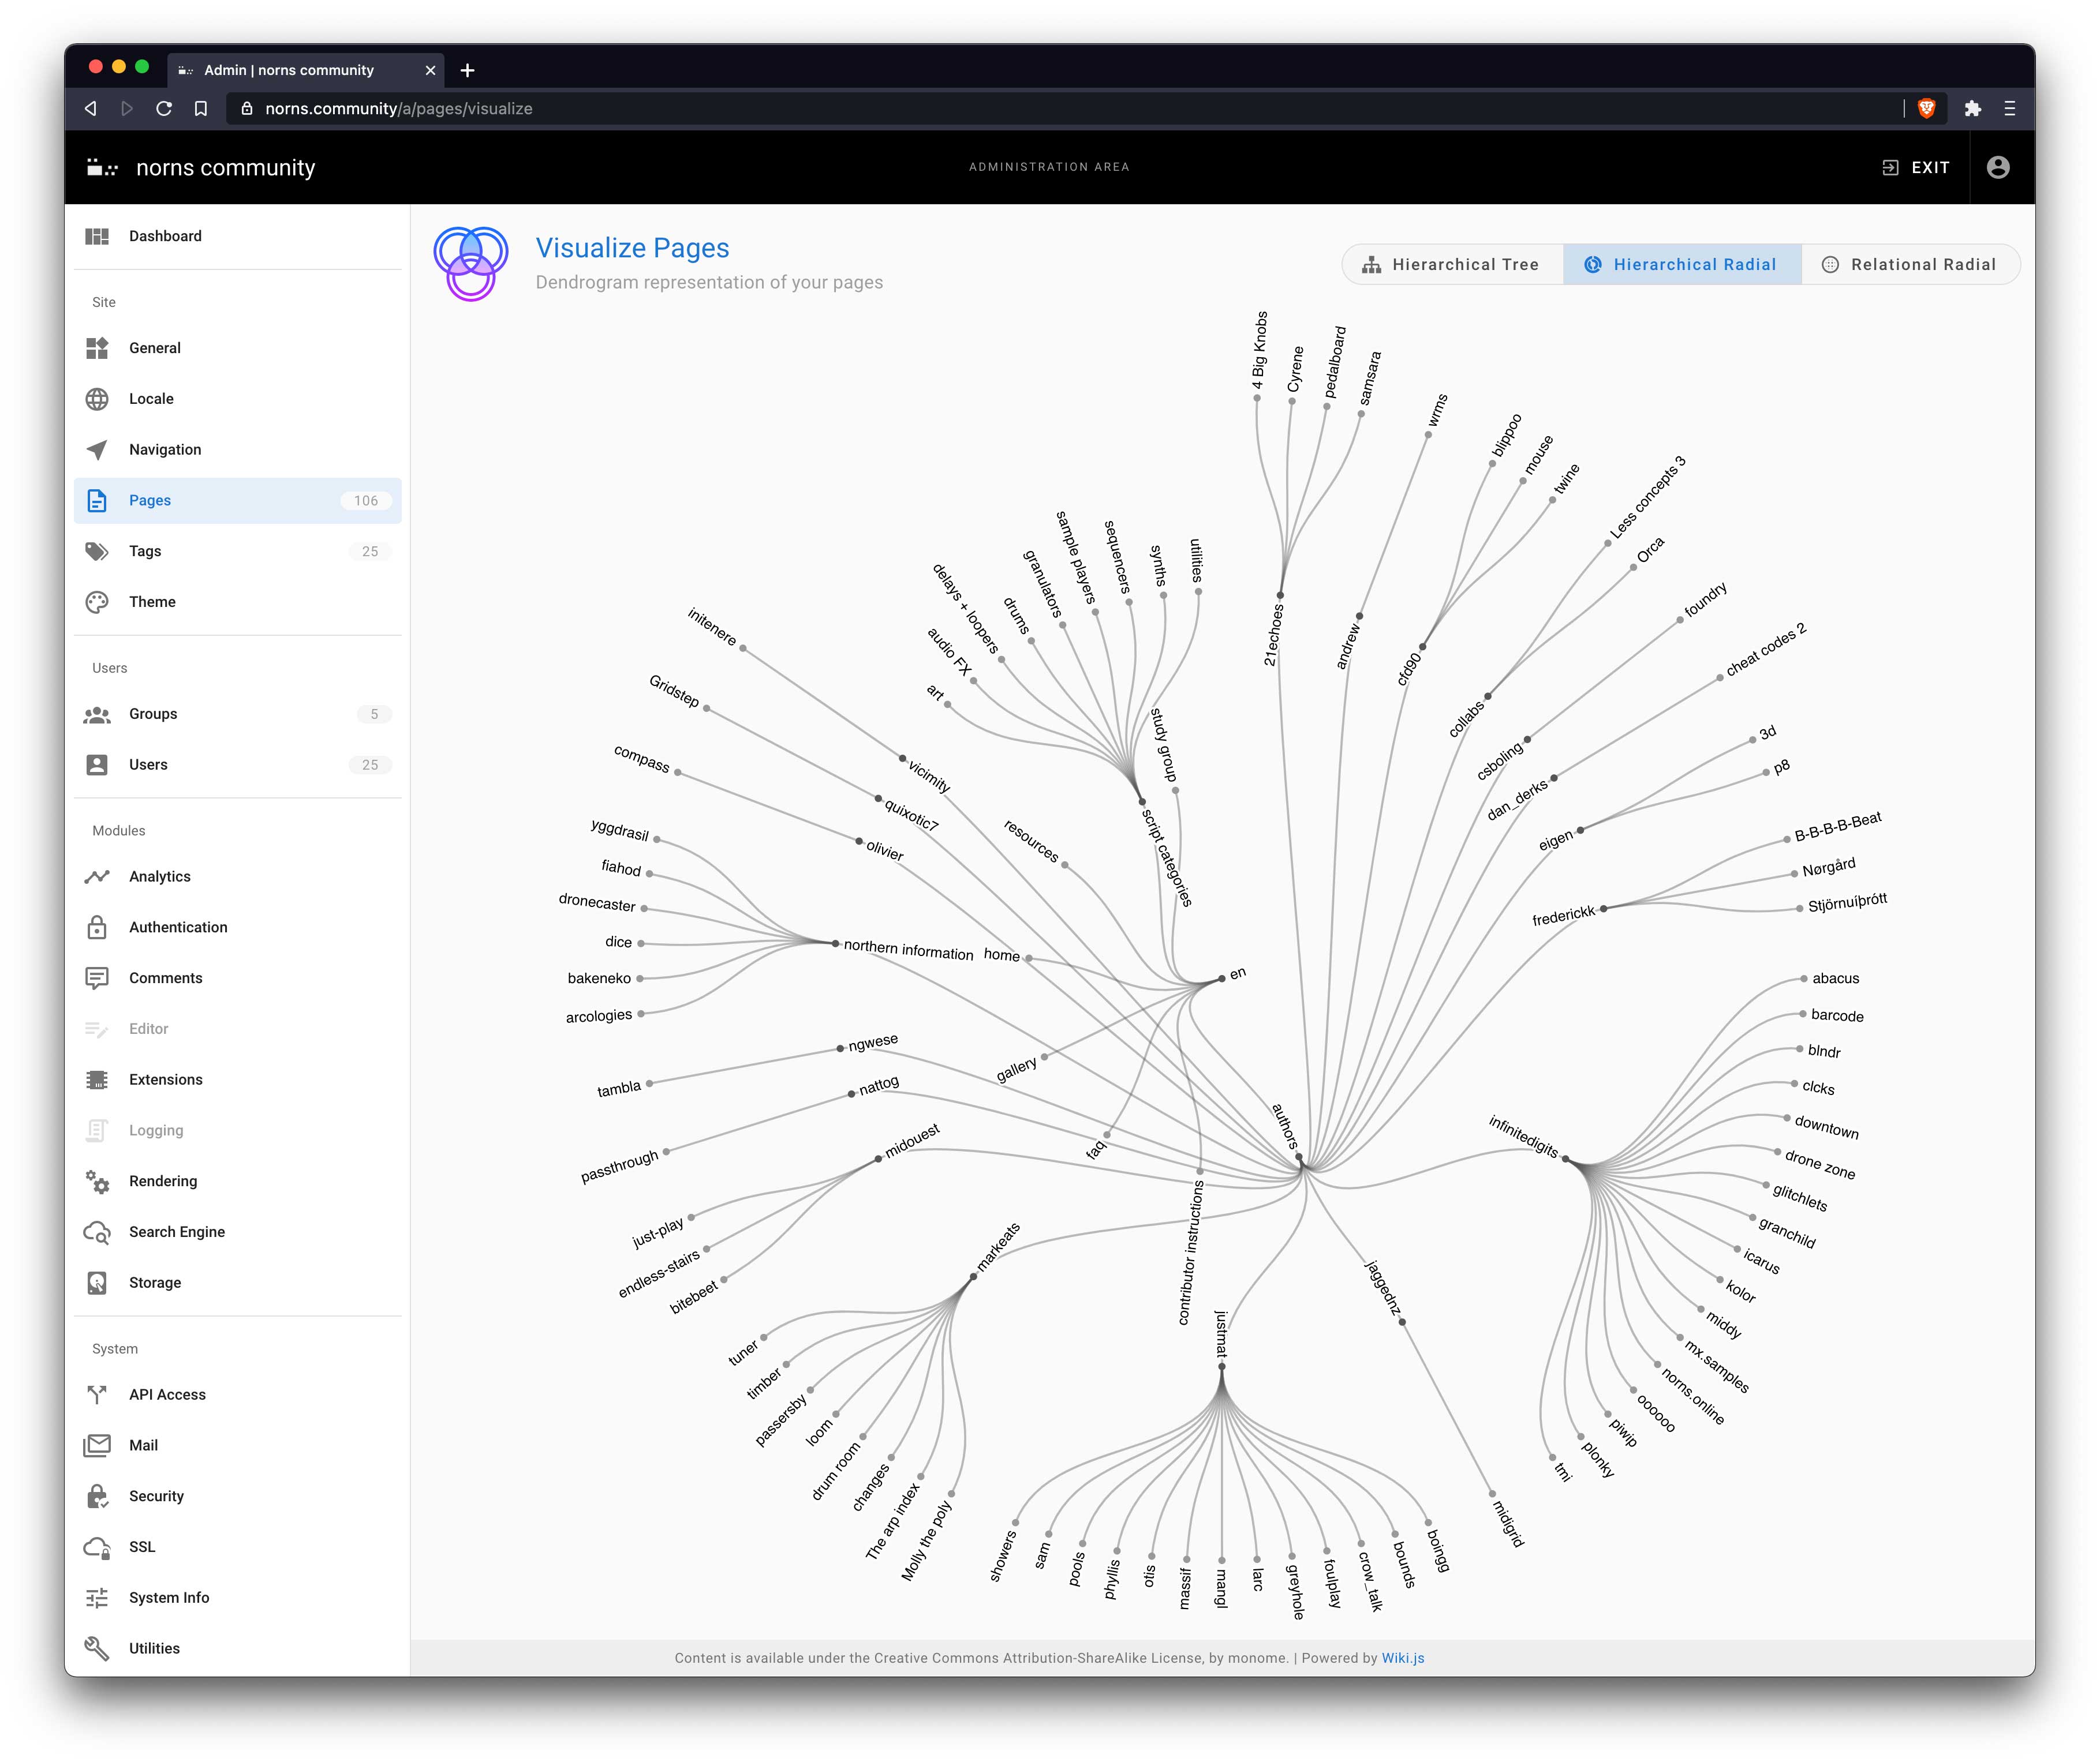Image resolution: width=2100 pixels, height=1762 pixels.
Task: Click the 'abacus' leaf label
Action: point(1836,979)
